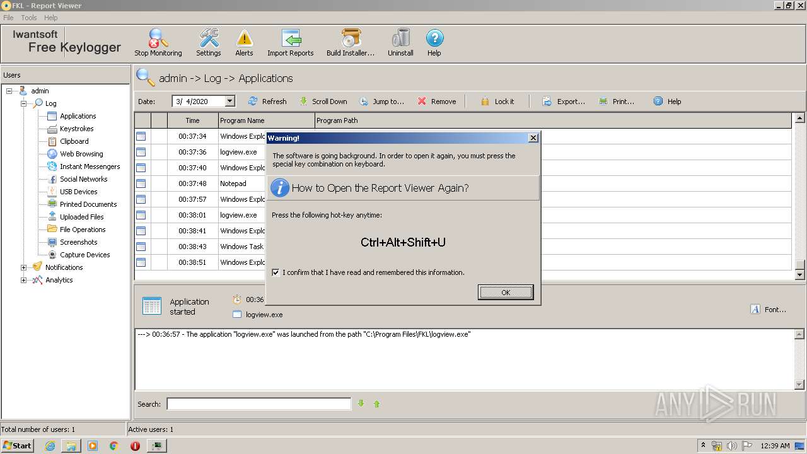Uncheck the confirmation checkbox in the Warning dialog
The image size is (807, 454).
pos(276,272)
